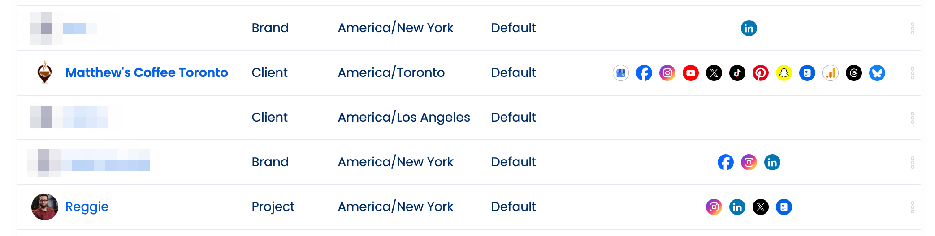
Task: Click the Pinterest icon in Matthew's Coffee row
Action: coord(761,73)
